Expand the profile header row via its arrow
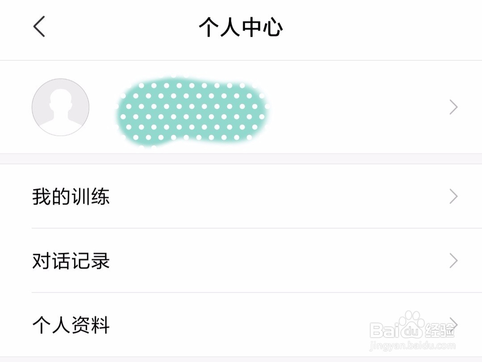The height and width of the screenshot is (362, 482). (x=453, y=107)
